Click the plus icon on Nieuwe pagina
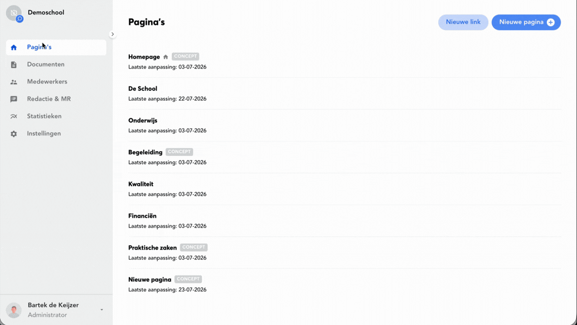Screen dimensions: 577x325 (x=550, y=23)
